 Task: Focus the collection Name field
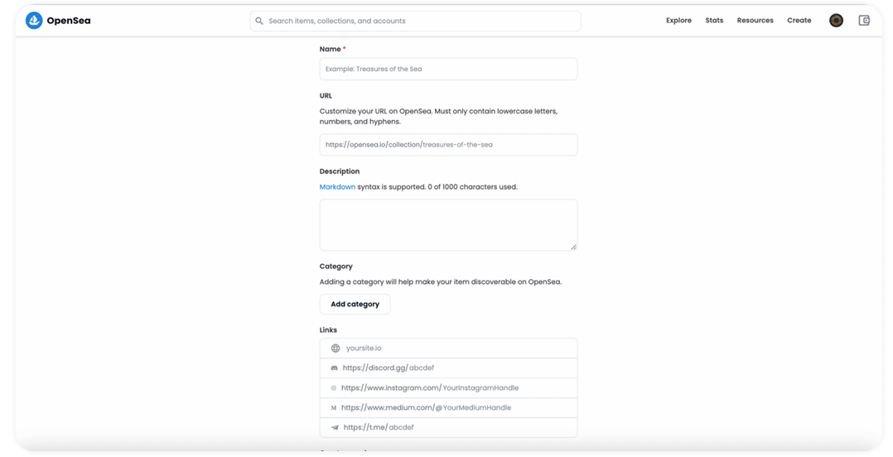pos(448,70)
